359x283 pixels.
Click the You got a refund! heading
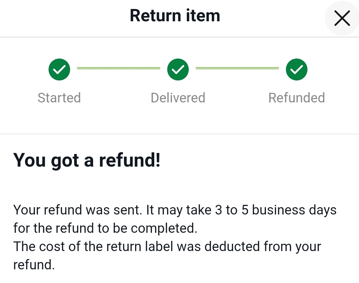87,161
